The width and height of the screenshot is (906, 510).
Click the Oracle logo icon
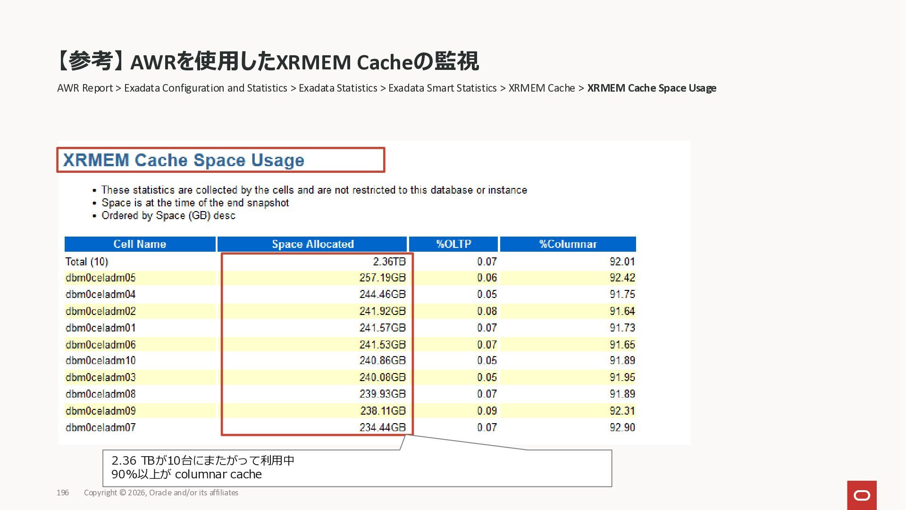862,495
